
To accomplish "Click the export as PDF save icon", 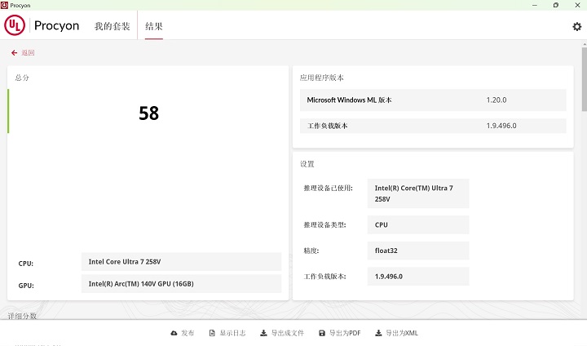I will 322,333.
